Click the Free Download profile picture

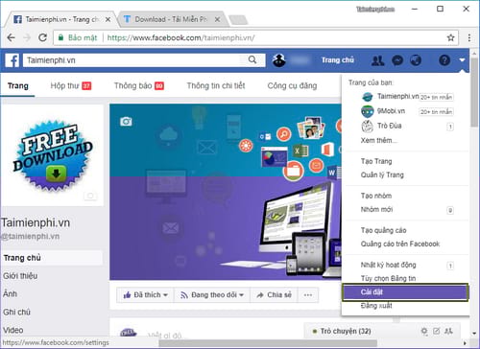[x=53, y=155]
